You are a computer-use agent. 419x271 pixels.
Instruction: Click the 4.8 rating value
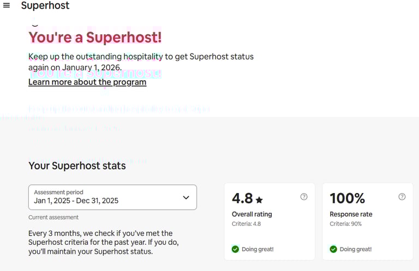click(x=242, y=198)
